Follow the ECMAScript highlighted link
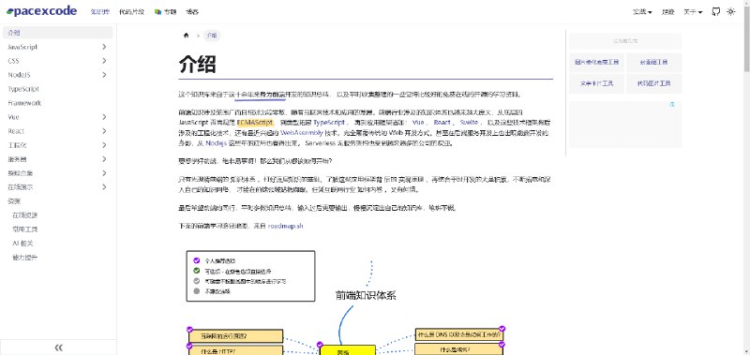 tap(254, 123)
